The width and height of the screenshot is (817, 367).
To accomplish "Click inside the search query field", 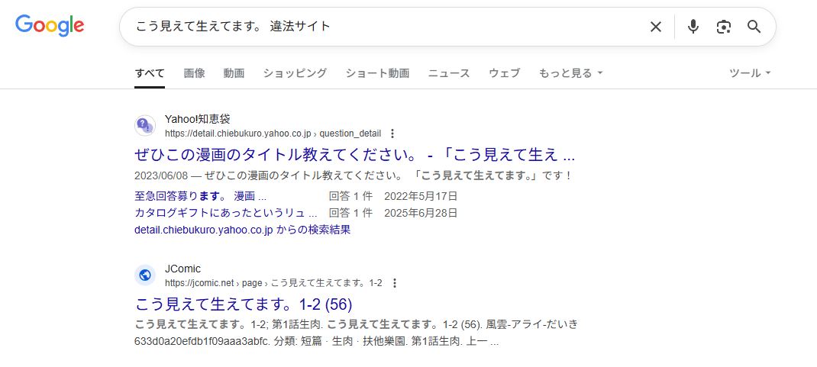I will click(386, 27).
